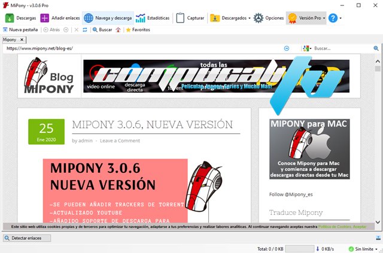
Task: Click the MiPony app icon in title bar
Action: tap(5, 5)
